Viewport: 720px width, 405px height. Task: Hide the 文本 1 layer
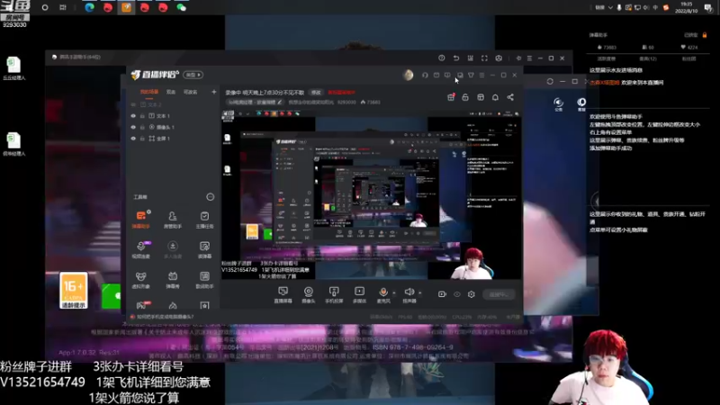click(x=133, y=116)
